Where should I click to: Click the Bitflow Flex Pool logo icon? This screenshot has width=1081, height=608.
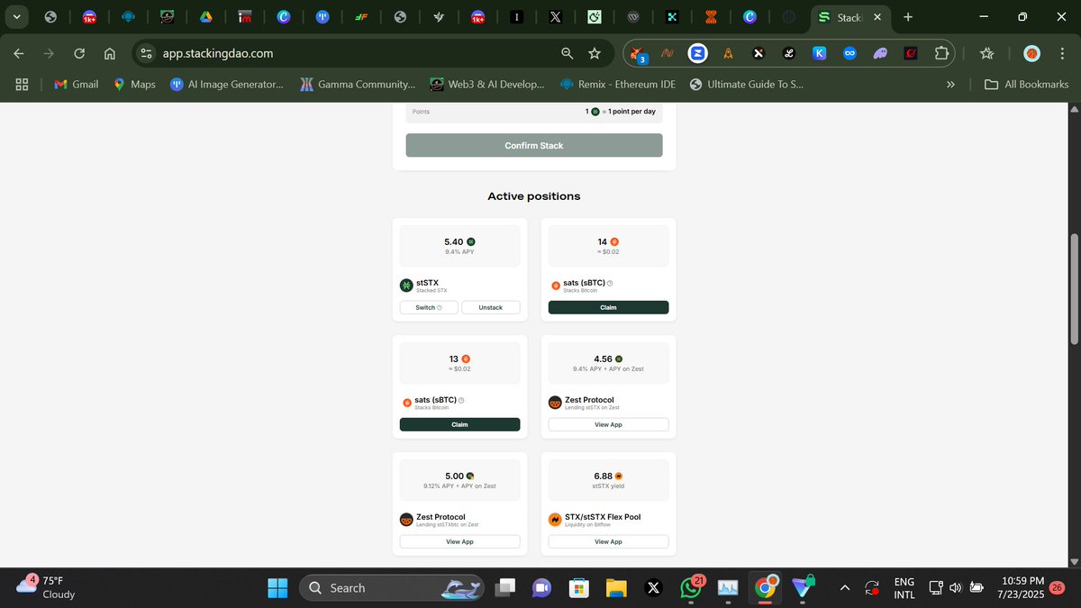pyautogui.click(x=555, y=520)
